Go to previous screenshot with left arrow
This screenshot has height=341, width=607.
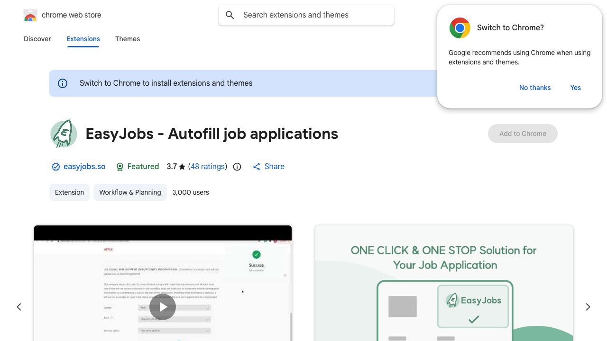[x=19, y=307]
